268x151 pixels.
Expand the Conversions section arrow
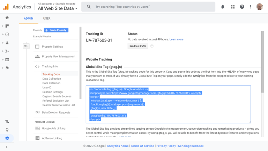pos(3,68)
